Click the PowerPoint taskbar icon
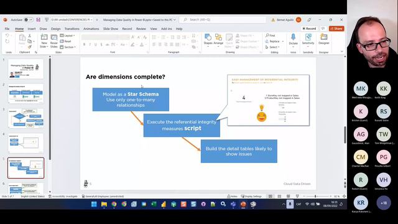The width and height of the screenshot is (398, 224). 243,204
